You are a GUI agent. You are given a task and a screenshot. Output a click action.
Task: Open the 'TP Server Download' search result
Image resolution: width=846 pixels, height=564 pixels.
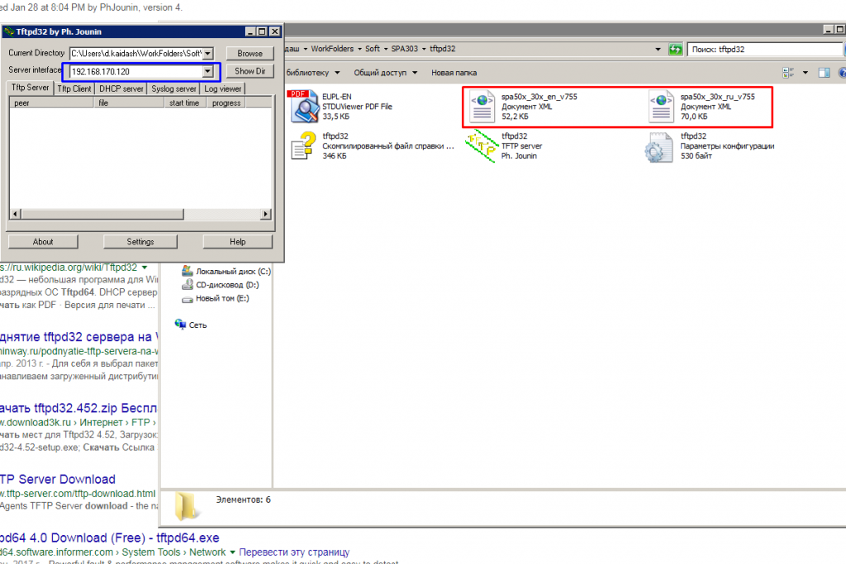(58, 479)
